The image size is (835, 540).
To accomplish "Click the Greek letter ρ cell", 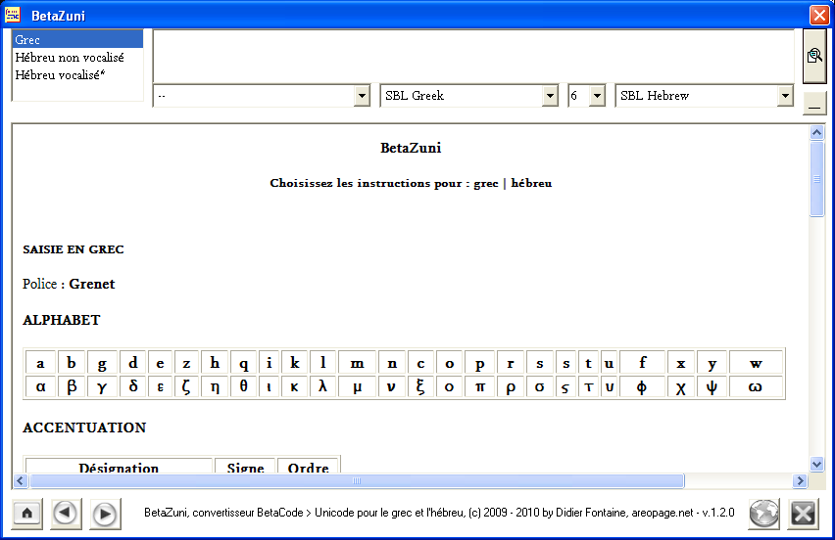I will (511, 387).
